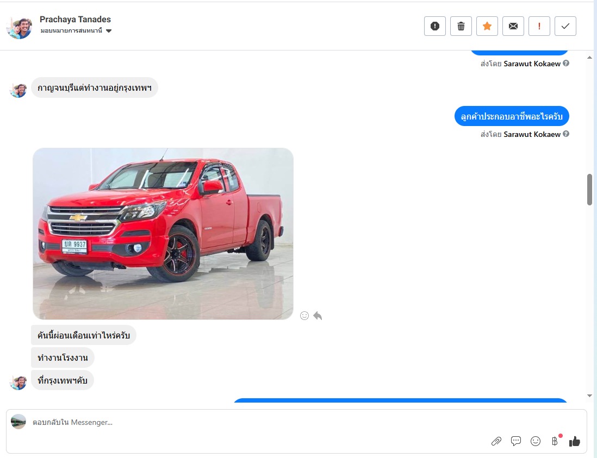
Task: Mark conversation as spam with exclamation circle icon
Action: tap(434, 26)
